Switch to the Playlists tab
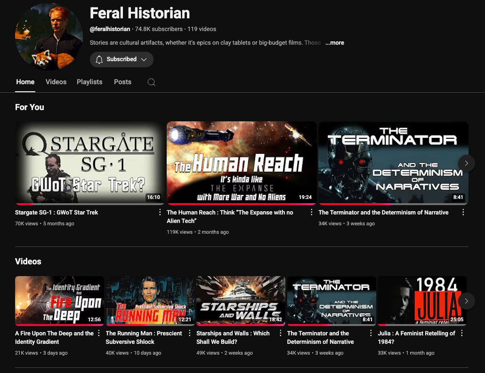This screenshot has width=485, height=373. 89,82
